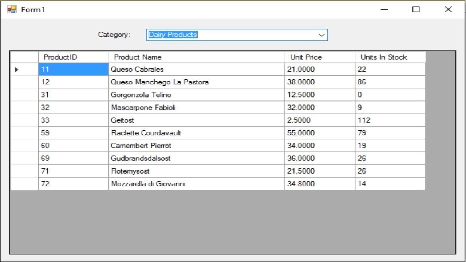
Task: Click the Gudbrandsdalsost cell
Action: tap(197, 158)
